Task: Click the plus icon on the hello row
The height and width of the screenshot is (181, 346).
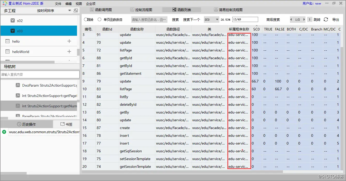Action: pos(69,41)
